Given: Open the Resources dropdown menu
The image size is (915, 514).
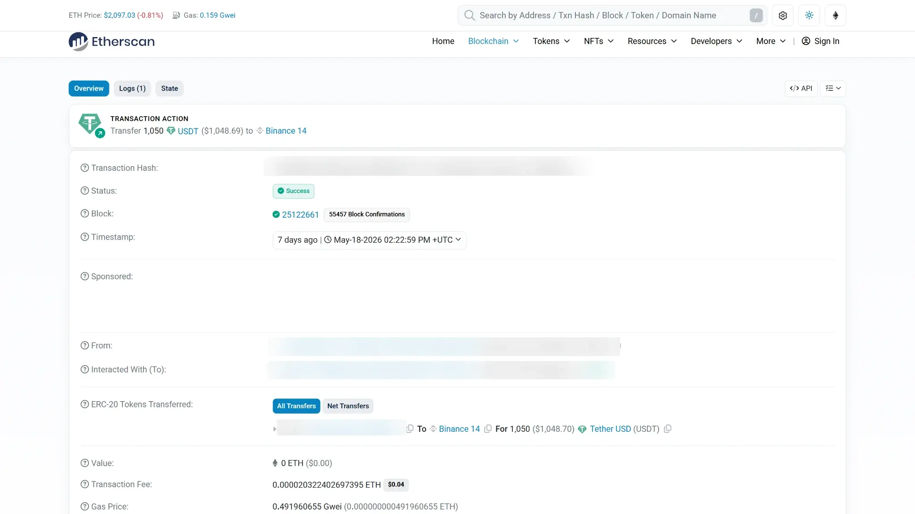Looking at the screenshot, I should pos(652,41).
